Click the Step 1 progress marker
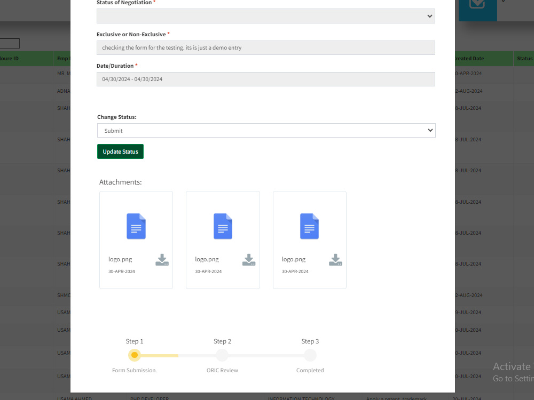The width and height of the screenshot is (534, 400). point(135,355)
